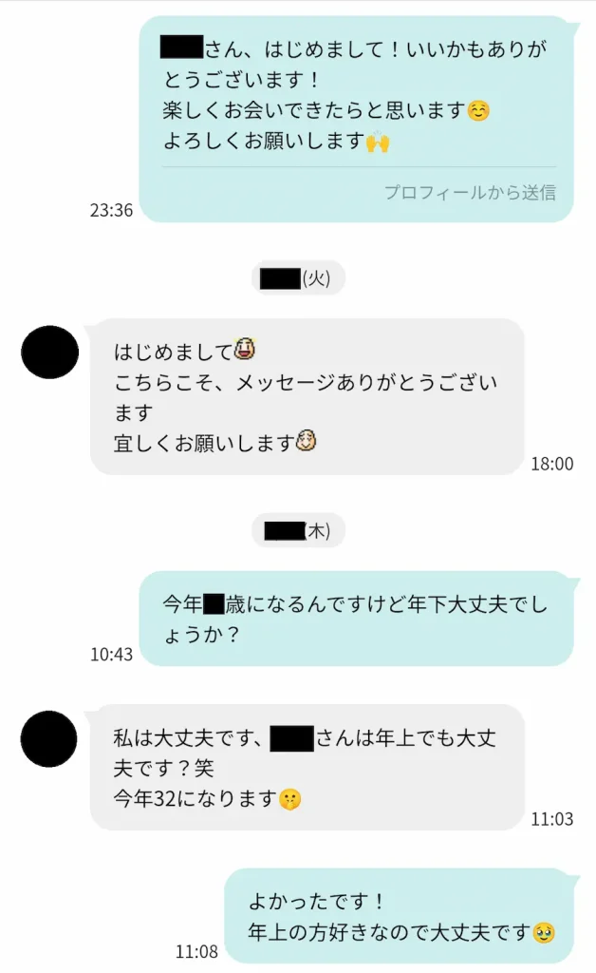
Task: Click the 11:03 timestamp
Action: 552,819
